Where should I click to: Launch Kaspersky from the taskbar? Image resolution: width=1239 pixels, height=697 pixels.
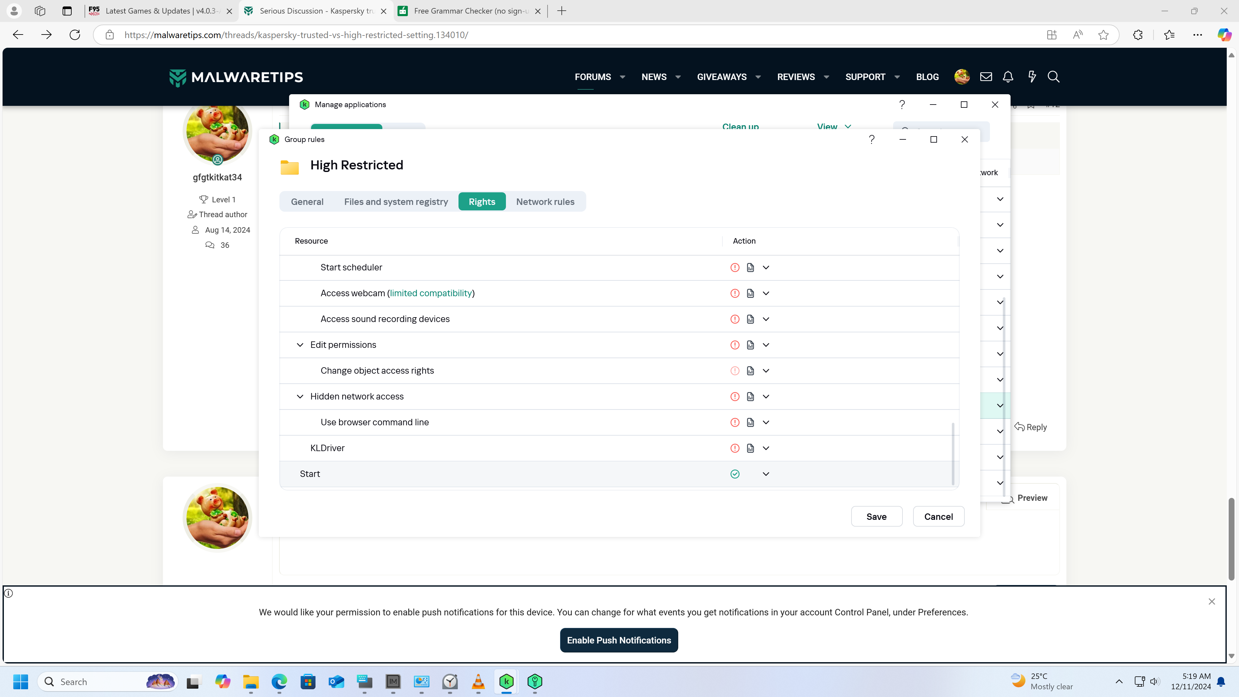point(506,682)
